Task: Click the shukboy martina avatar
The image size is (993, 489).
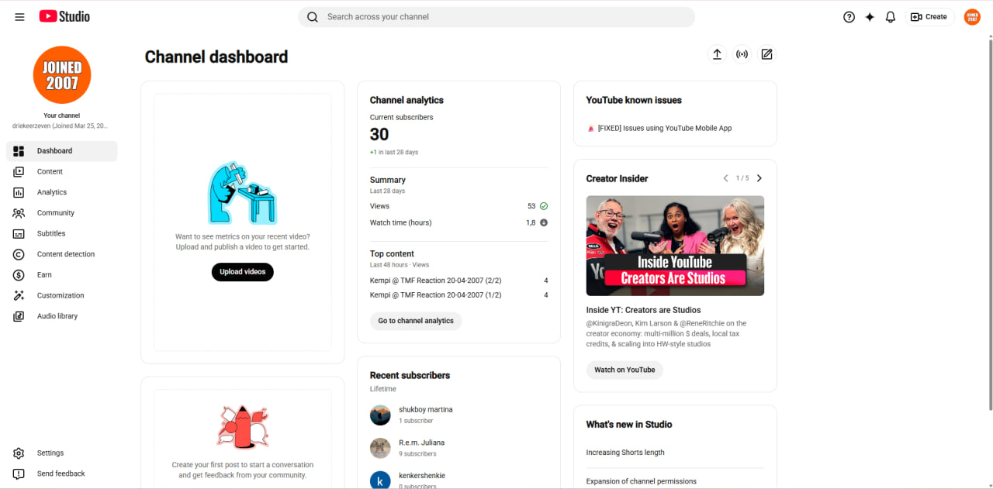Action: pyautogui.click(x=380, y=415)
